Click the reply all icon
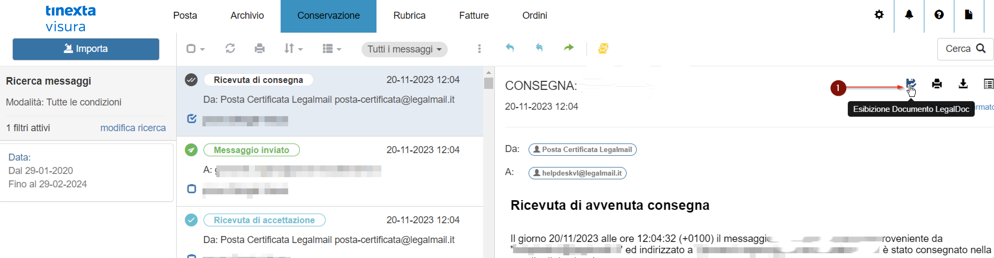The width and height of the screenshot is (994, 258). point(540,48)
